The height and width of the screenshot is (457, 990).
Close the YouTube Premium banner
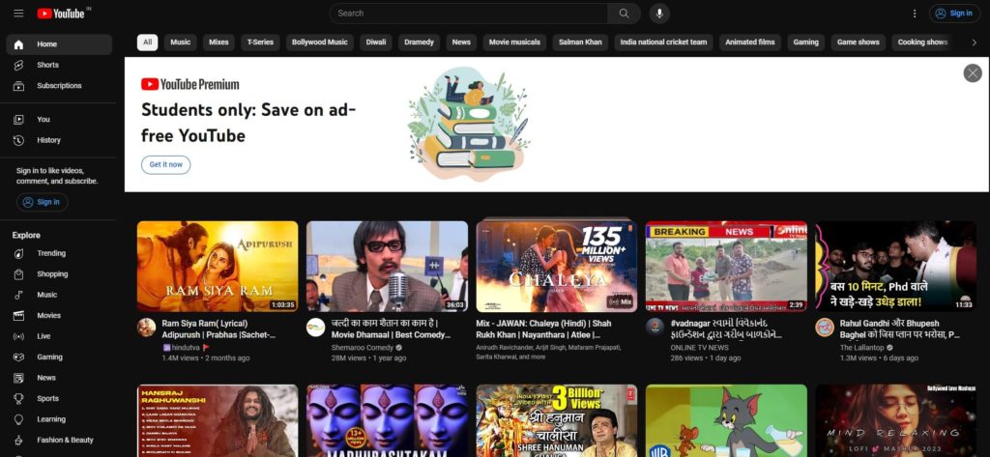tap(972, 73)
